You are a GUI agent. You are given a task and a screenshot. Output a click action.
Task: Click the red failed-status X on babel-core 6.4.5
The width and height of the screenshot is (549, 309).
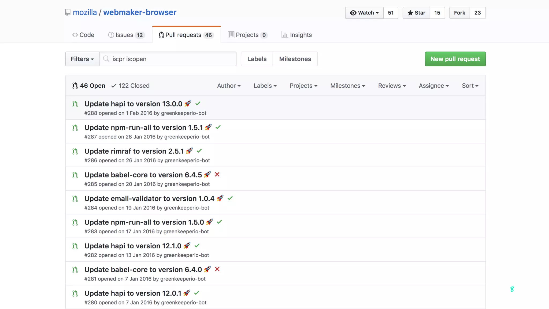217,175
